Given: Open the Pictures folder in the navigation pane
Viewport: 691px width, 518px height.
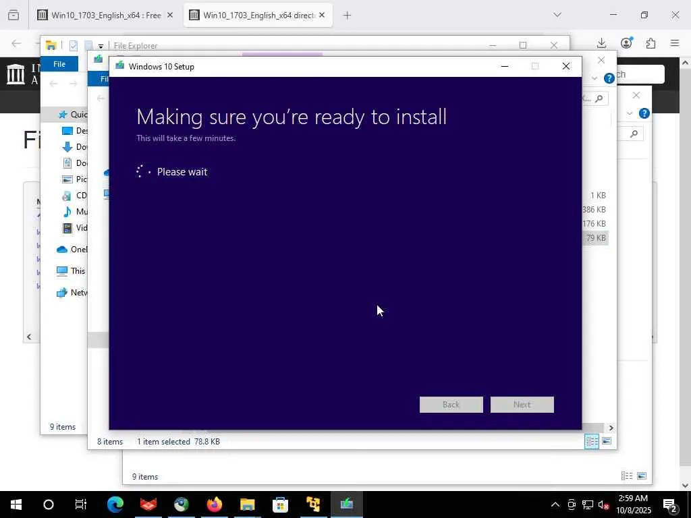Looking at the screenshot, I should (75, 179).
